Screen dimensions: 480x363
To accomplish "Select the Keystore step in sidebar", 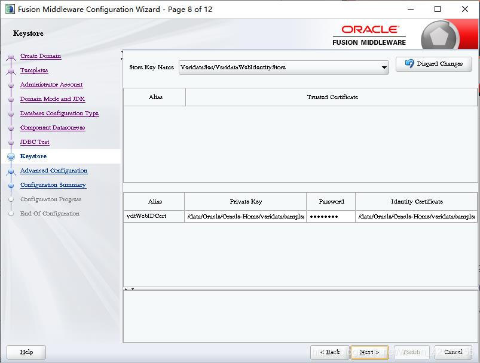I will click(x=33, y=156).
